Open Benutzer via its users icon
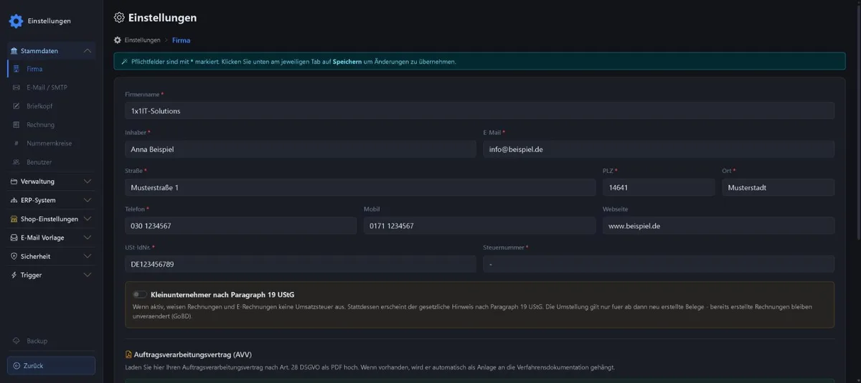 [x=17, y=162]
